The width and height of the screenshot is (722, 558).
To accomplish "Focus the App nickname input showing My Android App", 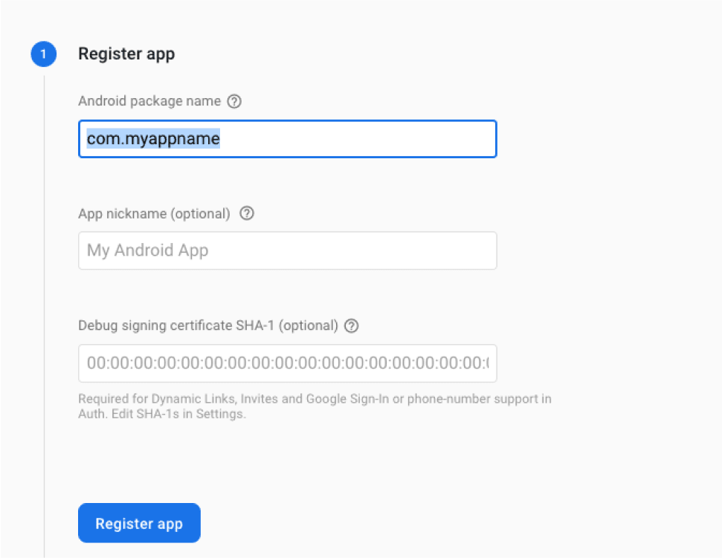I will click(288, 250).
